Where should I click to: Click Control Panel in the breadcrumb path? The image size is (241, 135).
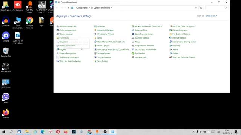coord(82,8)
